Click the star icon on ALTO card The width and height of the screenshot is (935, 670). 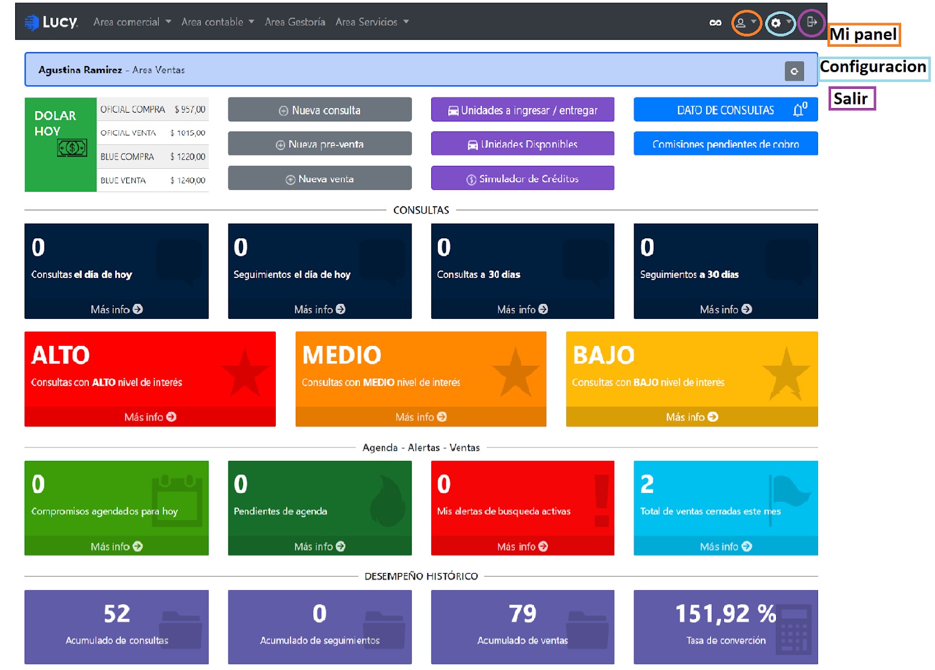click(x=245, y=374)
